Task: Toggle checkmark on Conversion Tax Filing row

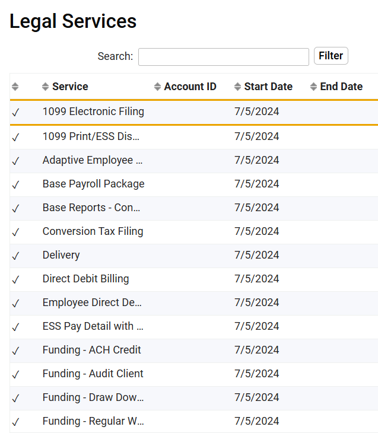Action: pos(16,232)
